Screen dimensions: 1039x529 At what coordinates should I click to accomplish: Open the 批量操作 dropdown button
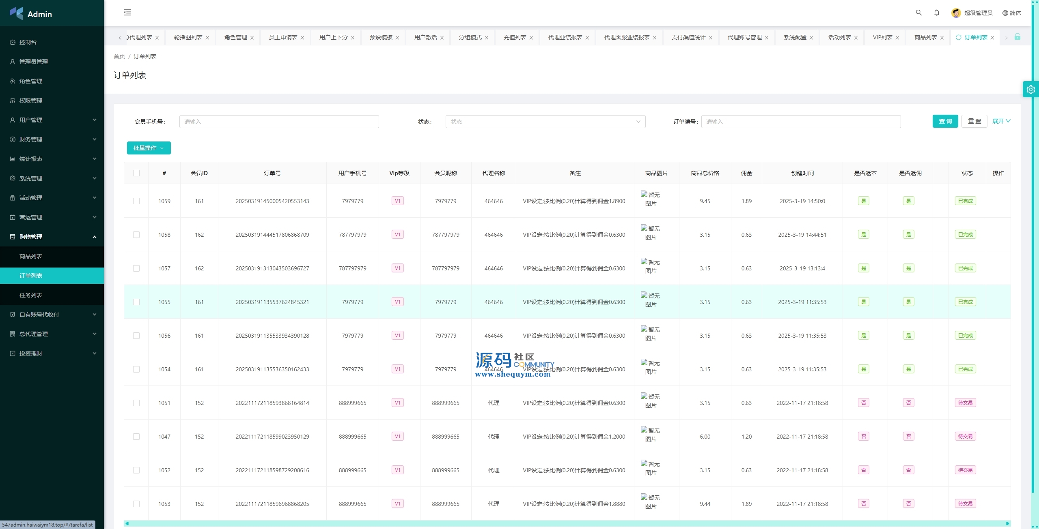point(149,148)
